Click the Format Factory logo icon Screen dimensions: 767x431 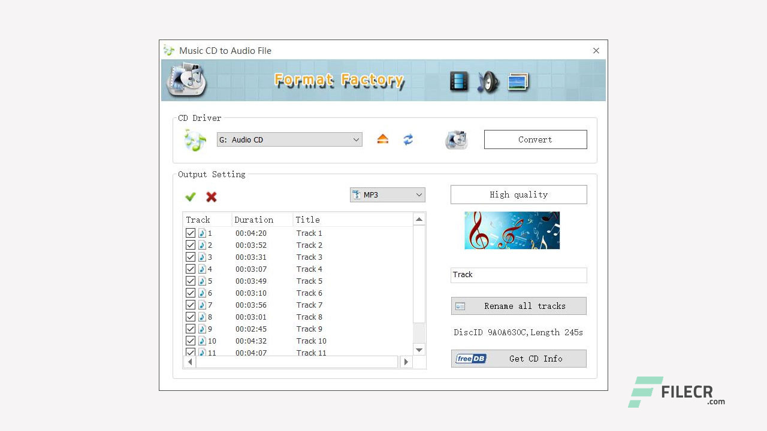click(186, 80)
